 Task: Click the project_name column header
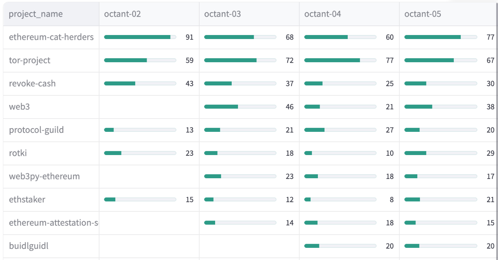pos(36,14)
